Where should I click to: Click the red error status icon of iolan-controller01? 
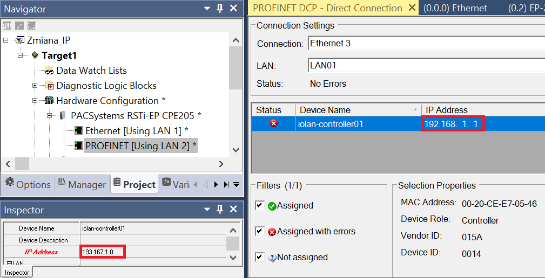(x=274, y=123)
